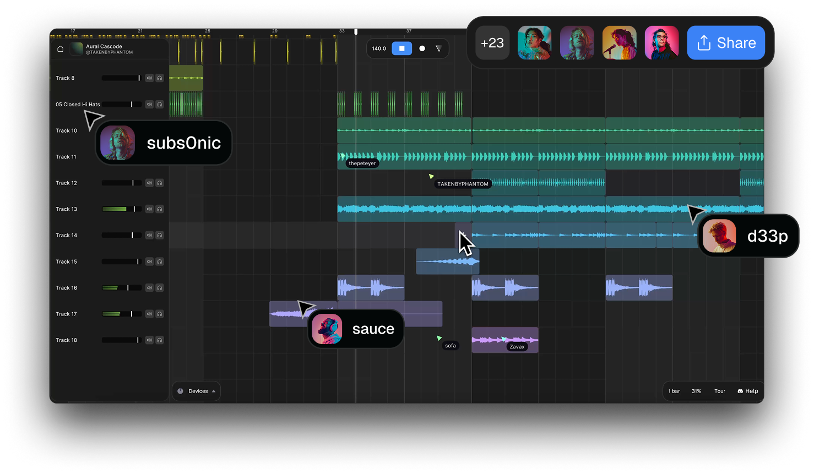Solo Track 12 with its headphones button

(160, 183)
